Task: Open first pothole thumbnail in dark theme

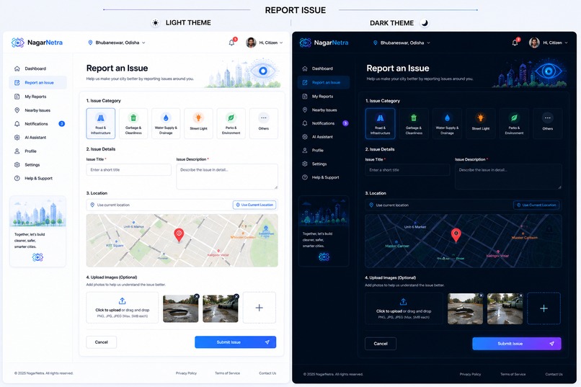Action: pos(465,309)
